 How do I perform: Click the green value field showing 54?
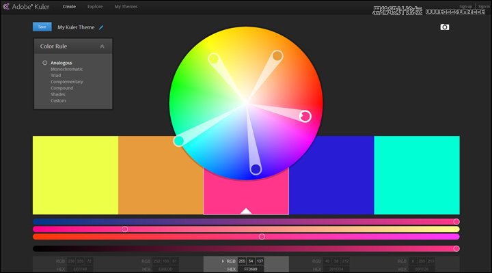tap(251, 261)
